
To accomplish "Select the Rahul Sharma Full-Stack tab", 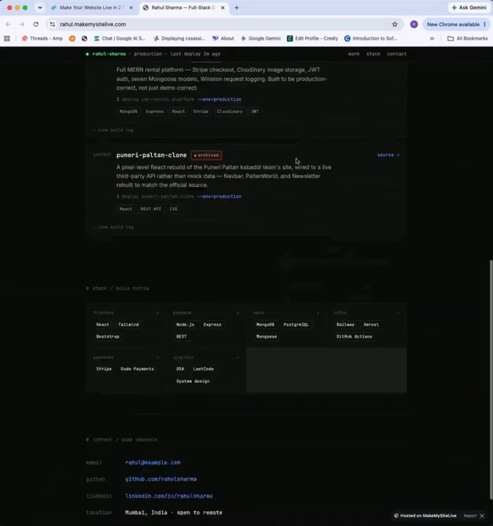I will 184,8.
